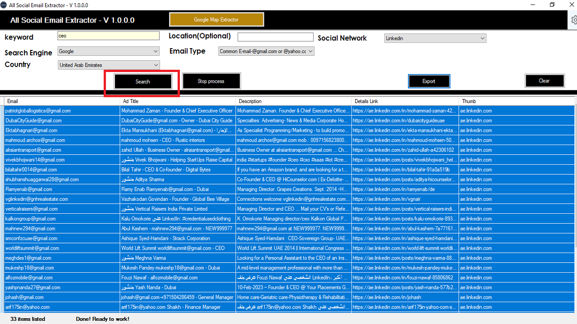Click the Email column header
Viewport: 577px width, 324px height.
click(13, 101)
